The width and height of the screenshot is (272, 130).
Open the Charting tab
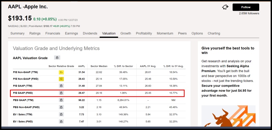(214, 33)
